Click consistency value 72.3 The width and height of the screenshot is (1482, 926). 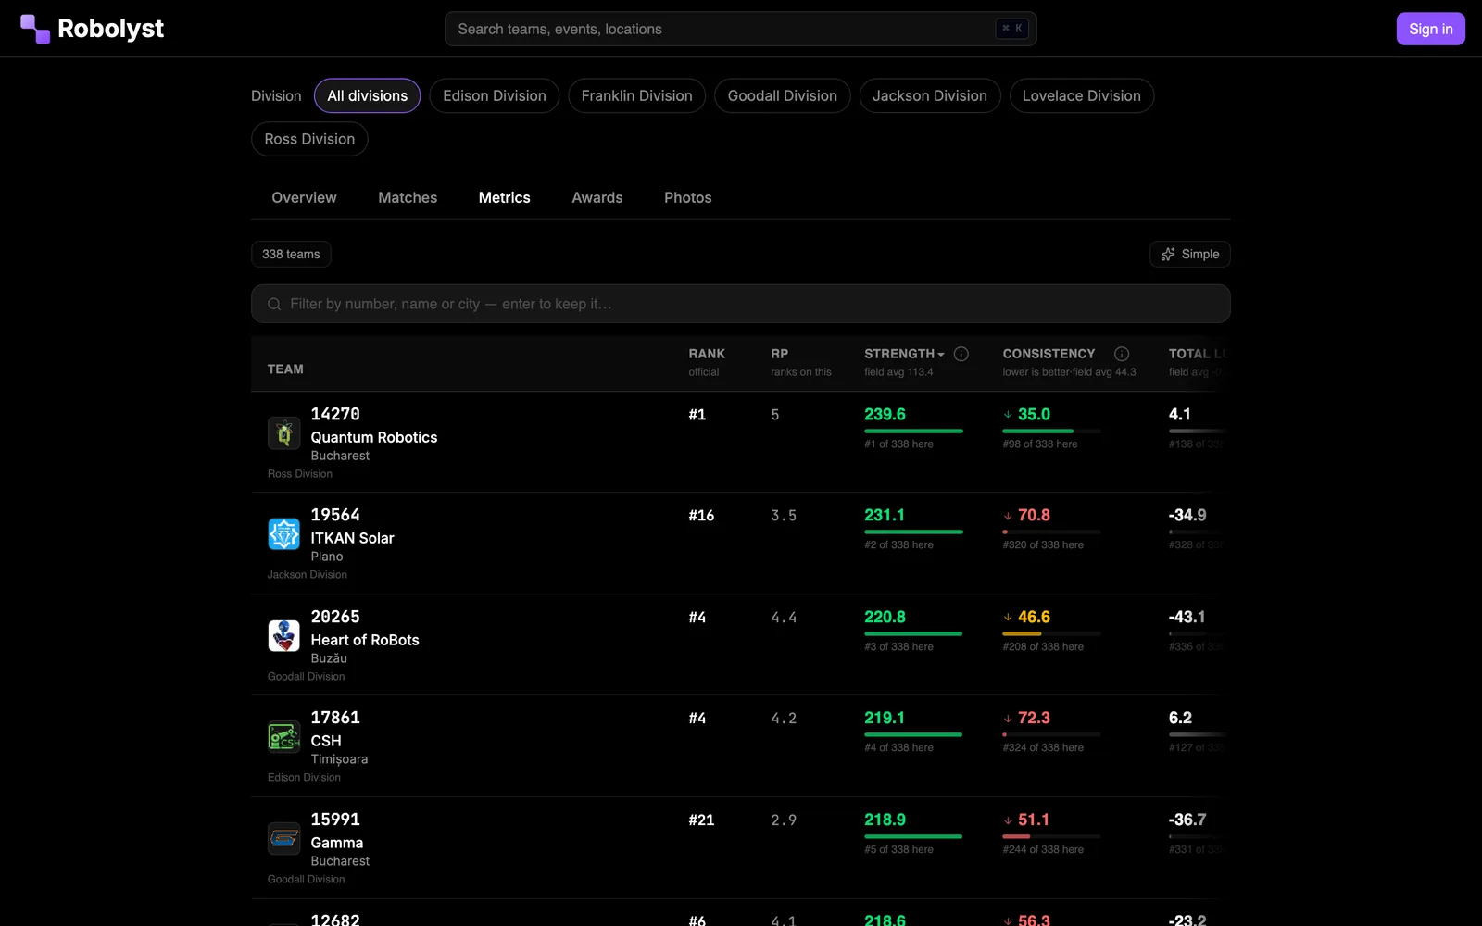(x=1034, y=718)
